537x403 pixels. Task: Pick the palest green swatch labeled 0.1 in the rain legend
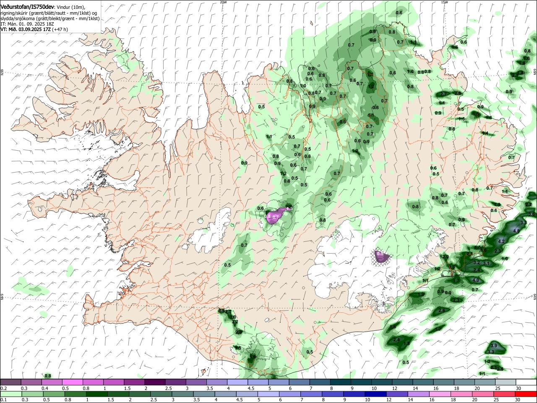11,394
